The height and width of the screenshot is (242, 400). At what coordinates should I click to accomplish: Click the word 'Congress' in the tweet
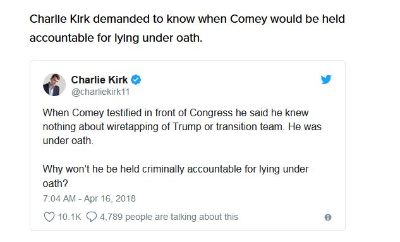point(211,113)
